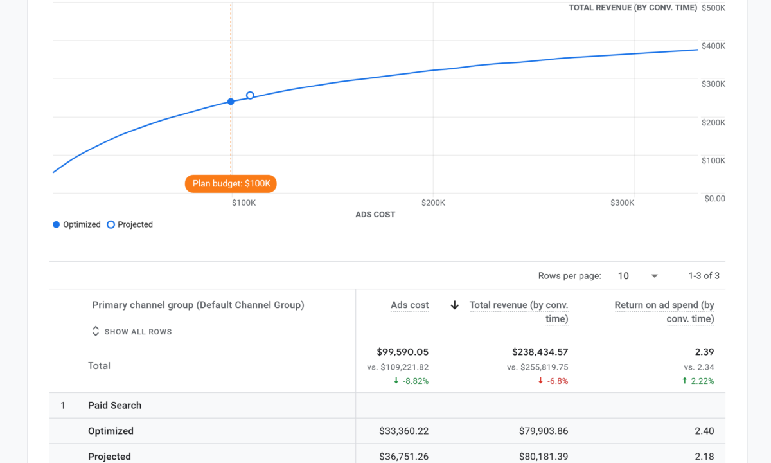The height and width of the screenshot is (463, 771).
Task: Click Primary channel group column header
Action: click(x=198, y=305)
